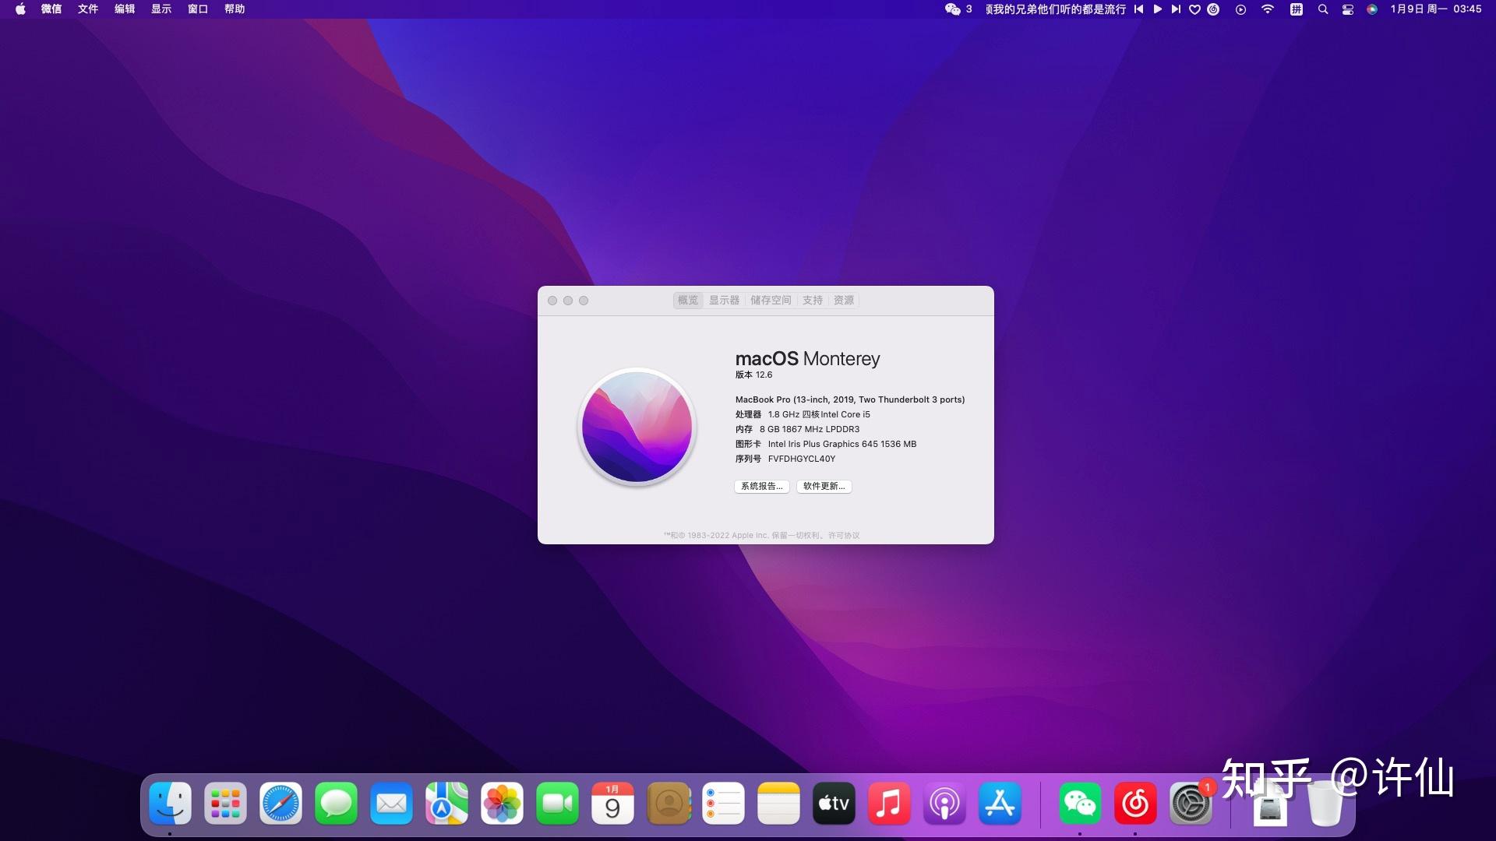Launch Apple TV from the Dock
The height and width of the screenshot is (841, 1496).
click(x=834, y=804)
